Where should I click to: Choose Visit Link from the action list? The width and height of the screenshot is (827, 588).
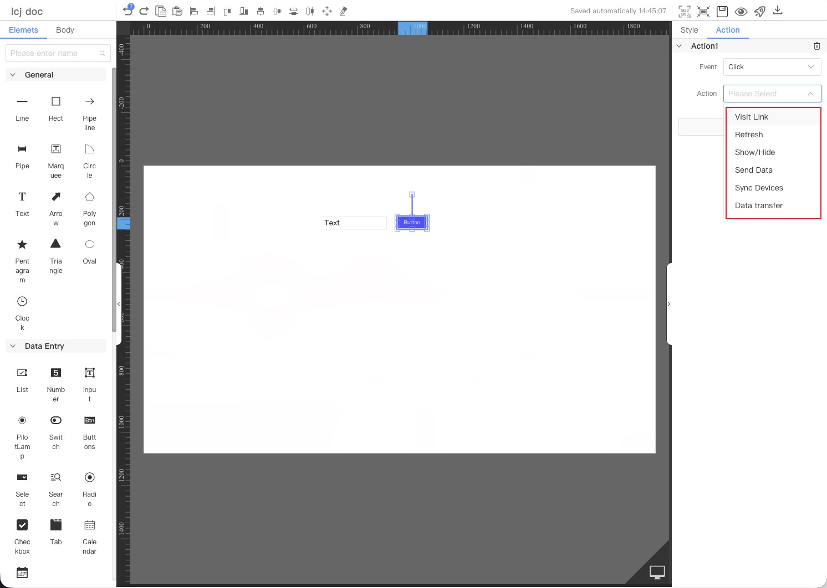[752, 117]
